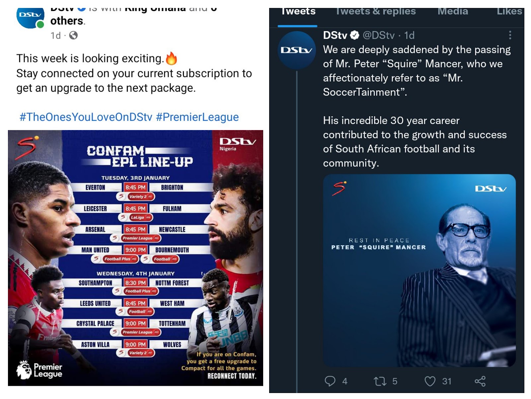The width and height of the screenshot is (531, 399).
Task: Open the Media tab
Action: click(452, 12)
